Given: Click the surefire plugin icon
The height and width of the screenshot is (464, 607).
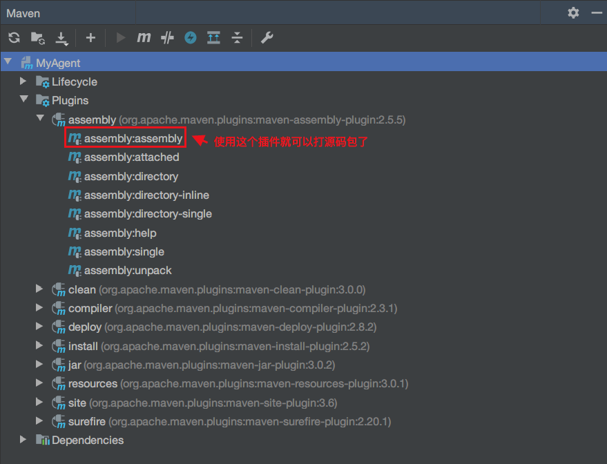Looking at the screenshot, I should point(59,421).
